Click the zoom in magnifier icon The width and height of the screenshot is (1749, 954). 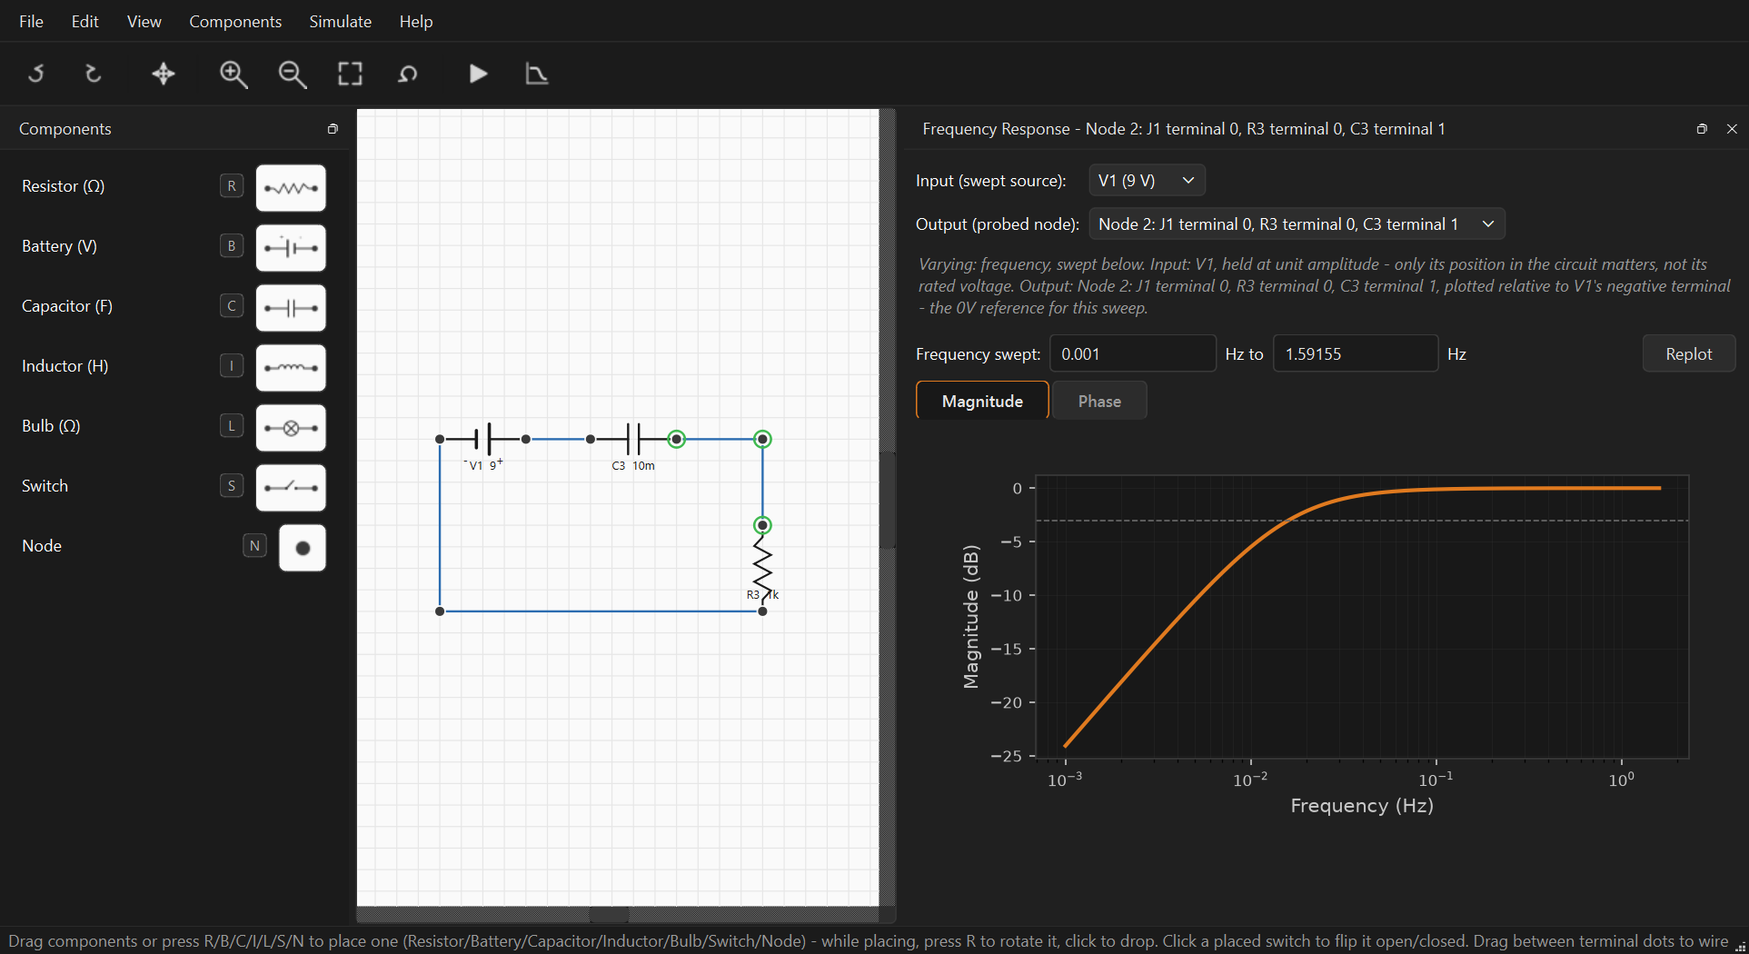click(x=234, y=74)
